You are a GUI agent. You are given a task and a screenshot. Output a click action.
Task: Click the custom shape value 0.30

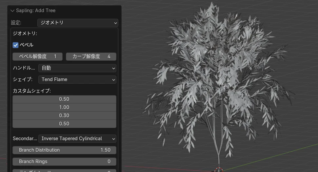(x=64, y=116)
